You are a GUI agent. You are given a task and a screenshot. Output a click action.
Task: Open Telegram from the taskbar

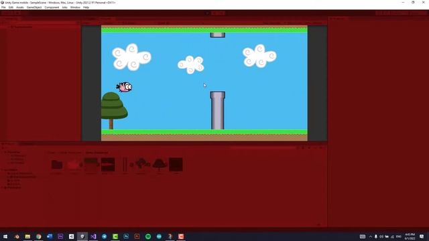(105, 236)
